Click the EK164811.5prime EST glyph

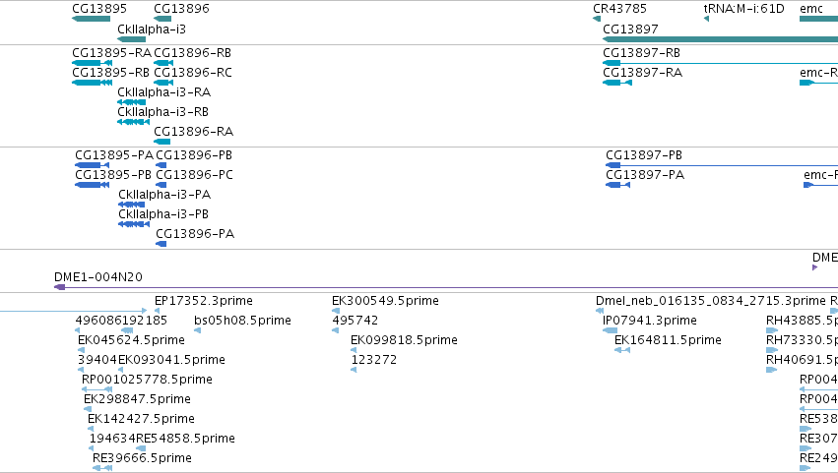(x=622, y=350)
